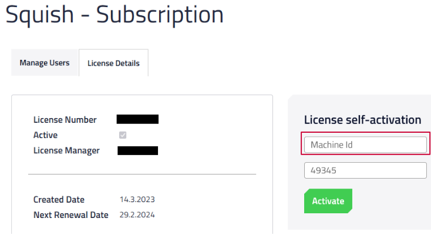The image size is (431, 235).
Task: Click the horizontal divider under License Manager
Action: point(142,174)
